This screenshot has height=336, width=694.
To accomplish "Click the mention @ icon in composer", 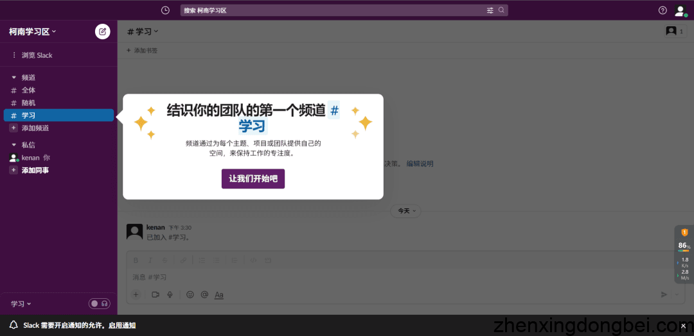I will pos(204,294).
